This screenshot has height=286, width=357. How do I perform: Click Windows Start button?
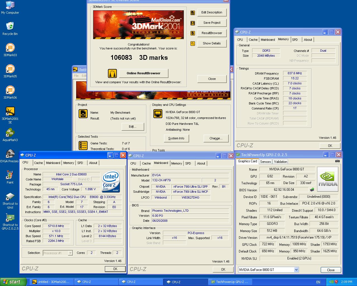[14, 282]
